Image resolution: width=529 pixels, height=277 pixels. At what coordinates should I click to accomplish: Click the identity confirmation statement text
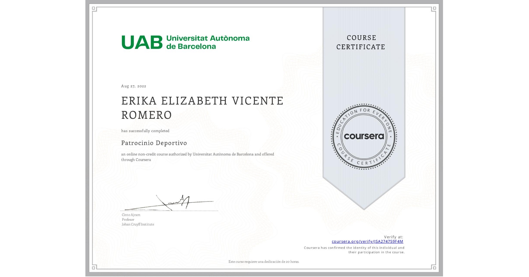click(x=354, y=250)
